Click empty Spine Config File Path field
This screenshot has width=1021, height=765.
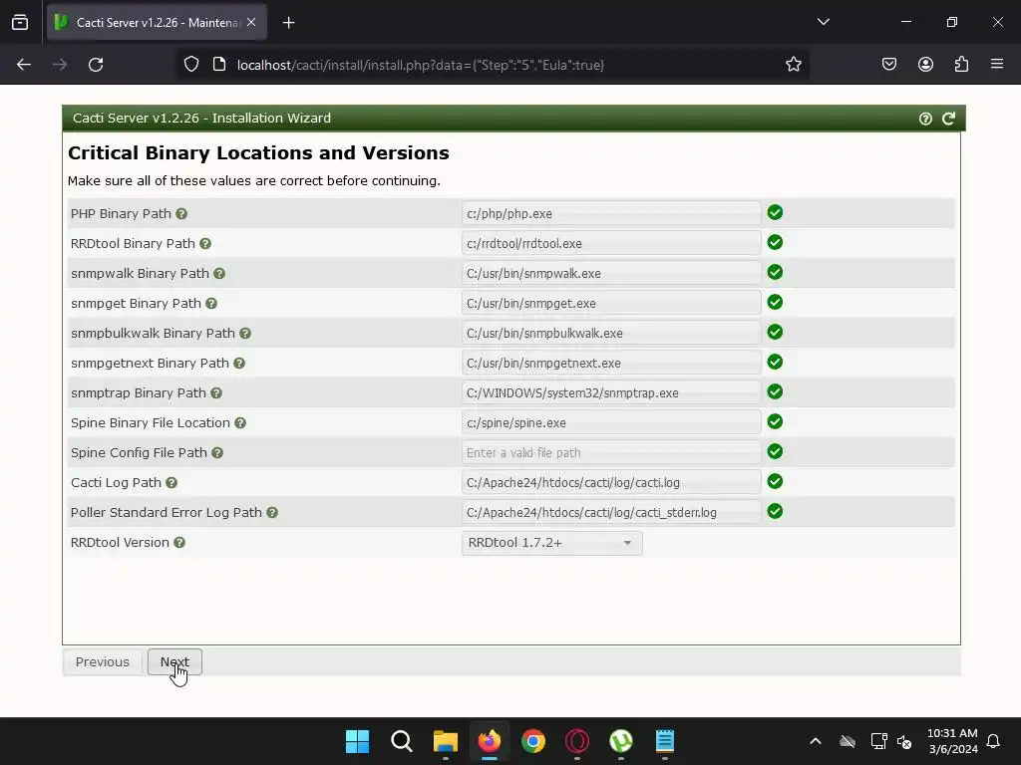611,453
